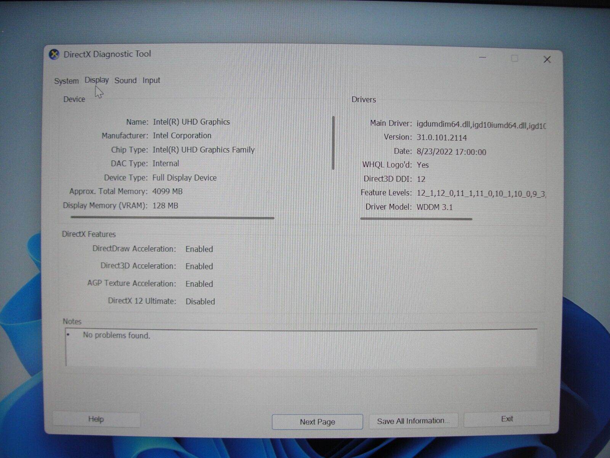The image size is (610, 458).
Task: Switch to the System tab
Action: click(x=66, y=81)
